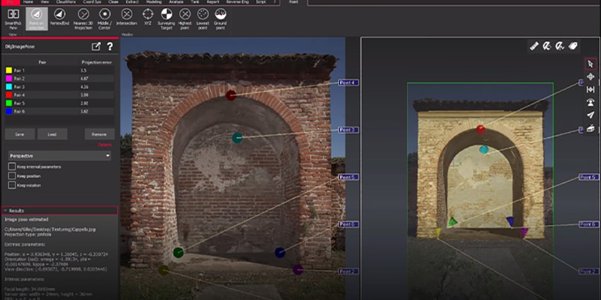Click the teal Point 3 marker on photo
This screenshot has height=300, width=601.
(x=237, y=137)
